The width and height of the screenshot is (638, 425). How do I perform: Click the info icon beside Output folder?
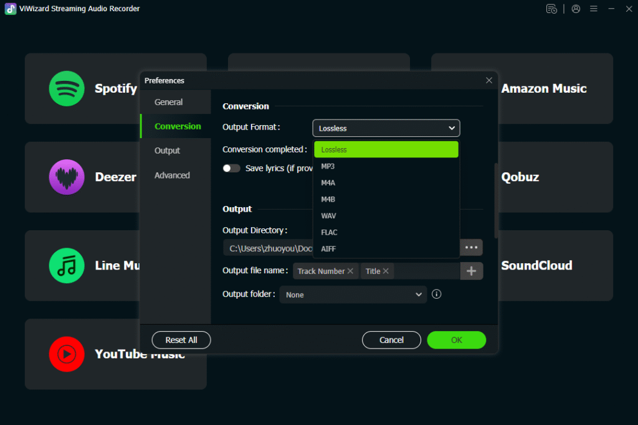(436, 294)
